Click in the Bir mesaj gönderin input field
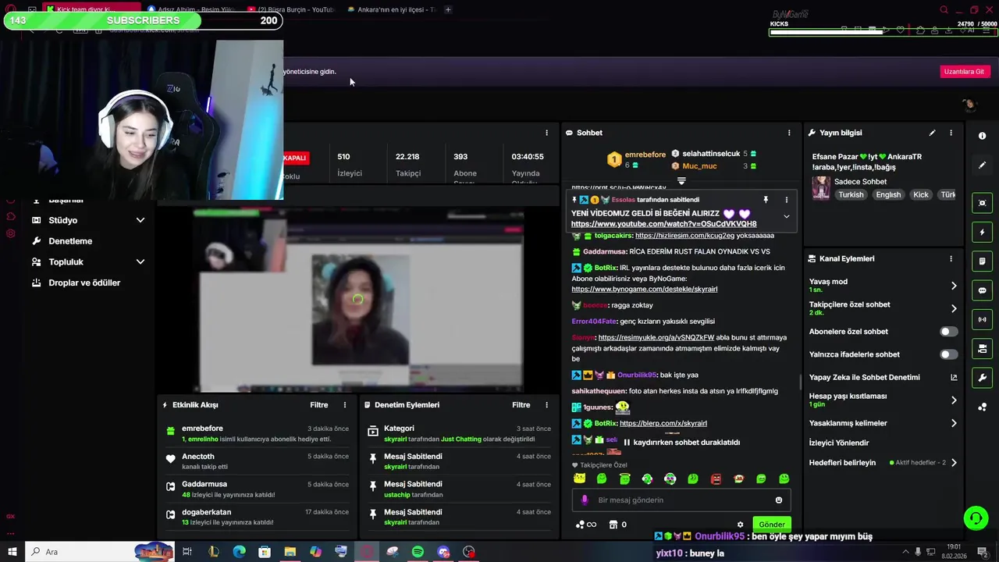Screen dimensions: 999x562 tap(681, 500)
